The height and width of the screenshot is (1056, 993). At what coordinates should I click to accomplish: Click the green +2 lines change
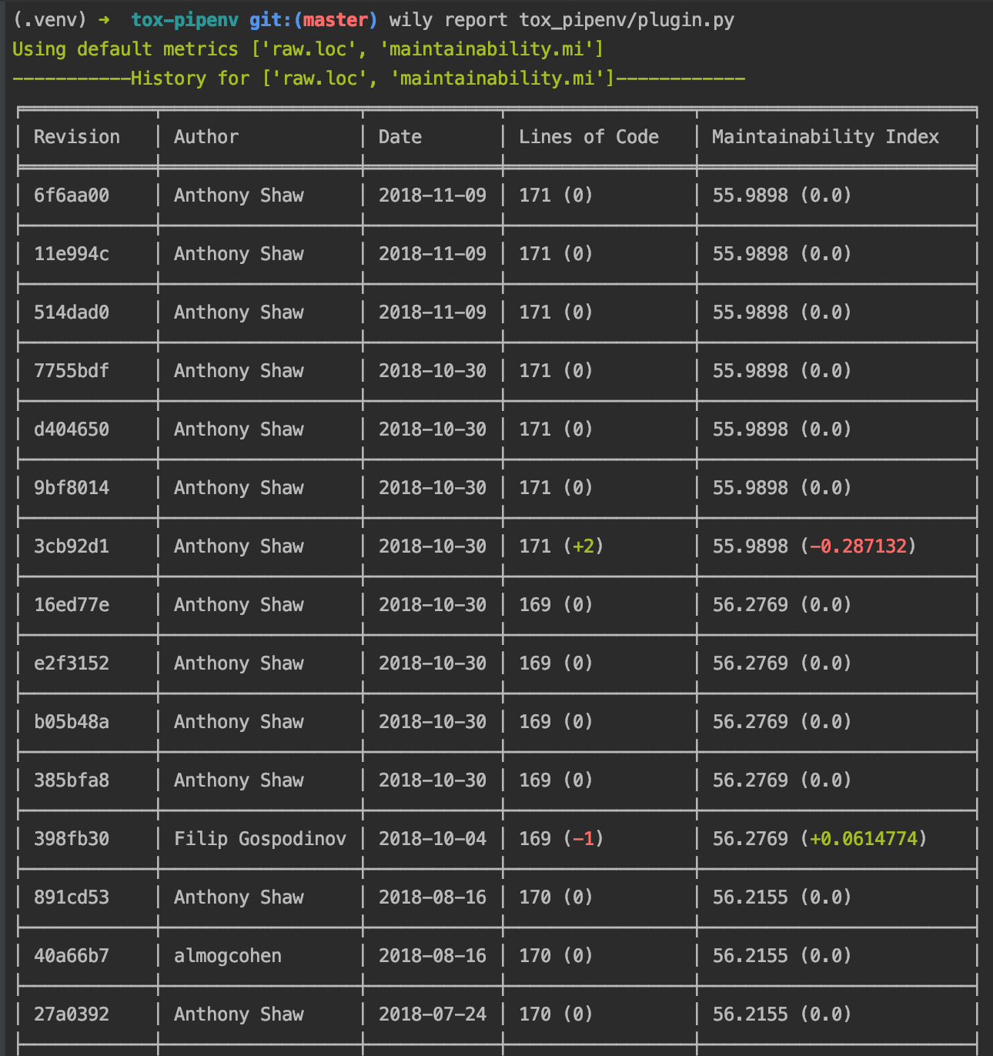(x=583, y=546)
